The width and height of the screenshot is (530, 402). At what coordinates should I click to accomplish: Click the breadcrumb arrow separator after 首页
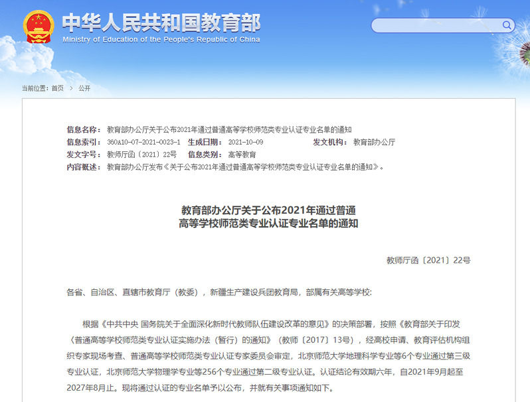71,88
